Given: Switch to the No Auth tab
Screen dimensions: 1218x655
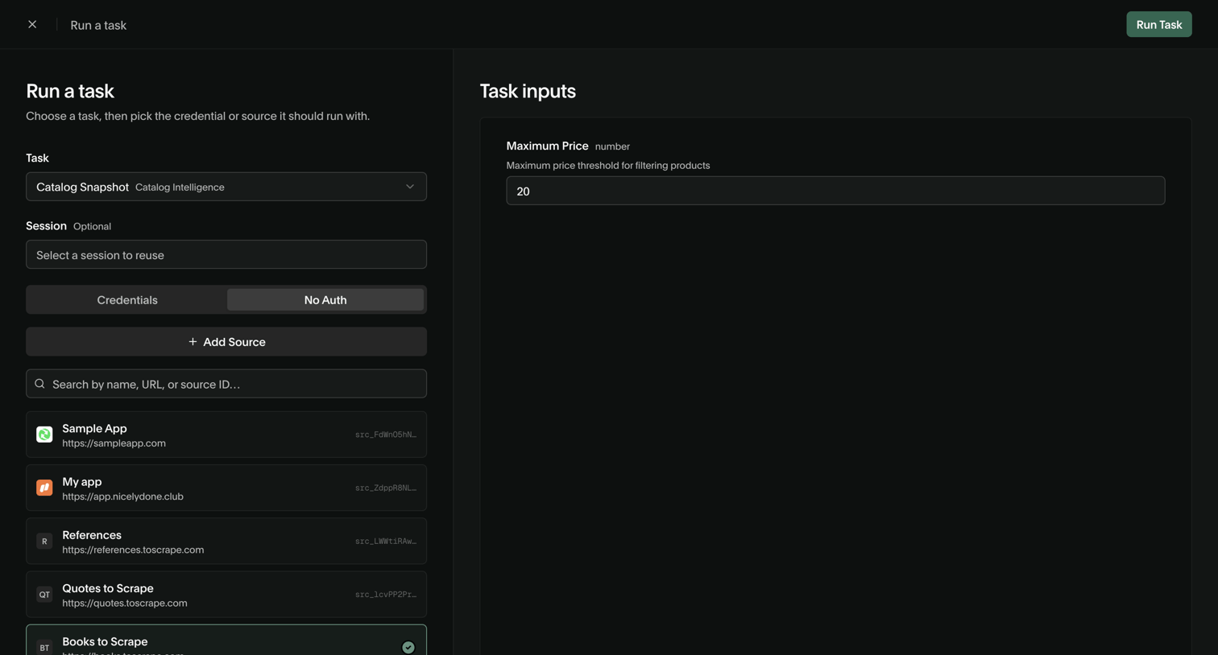Looking at the screenshot, I should tap(325, 299).
